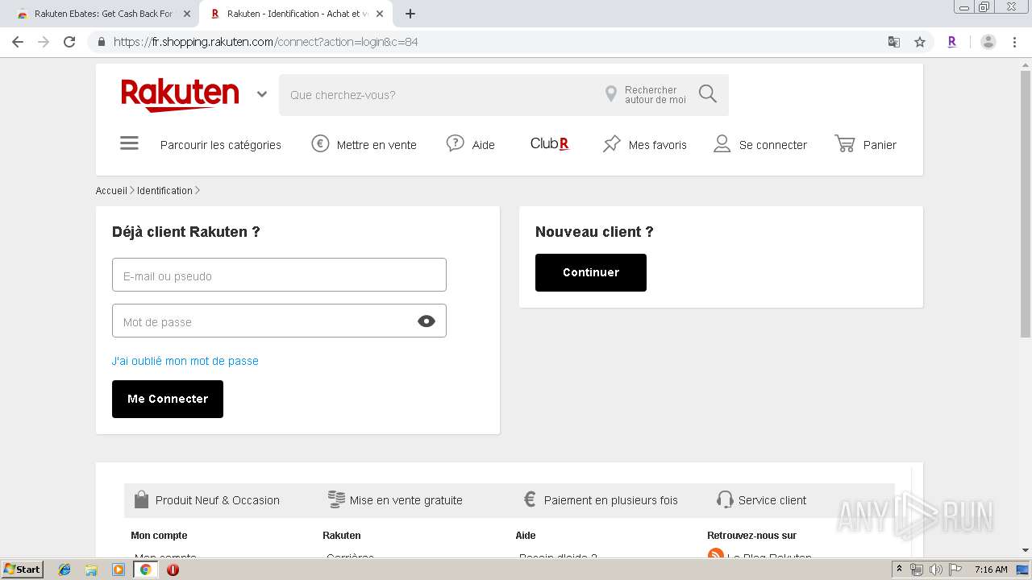Click the pin icon for Mes favoris
The image size is (1032, 580).
pyautogui.click(x=612, y=143)
